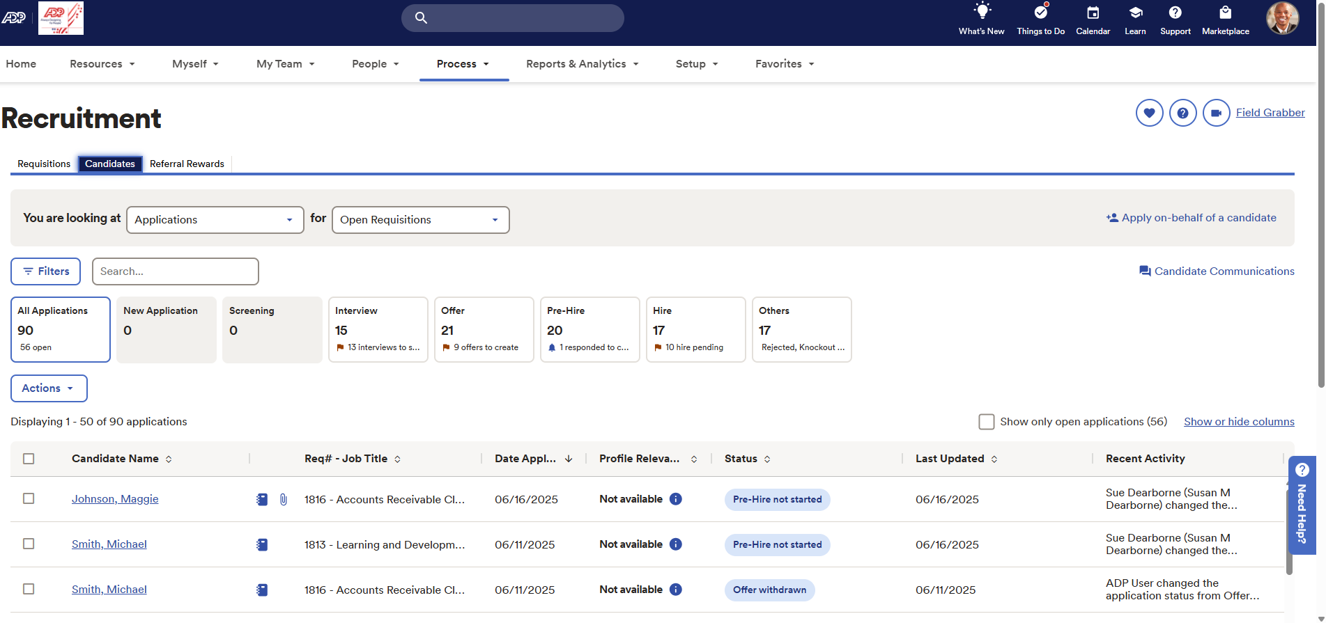The image size is (1326, 623).
Task: Open attachment paperclip for Johnson, Maggie
Action: [x=284, y=499]
